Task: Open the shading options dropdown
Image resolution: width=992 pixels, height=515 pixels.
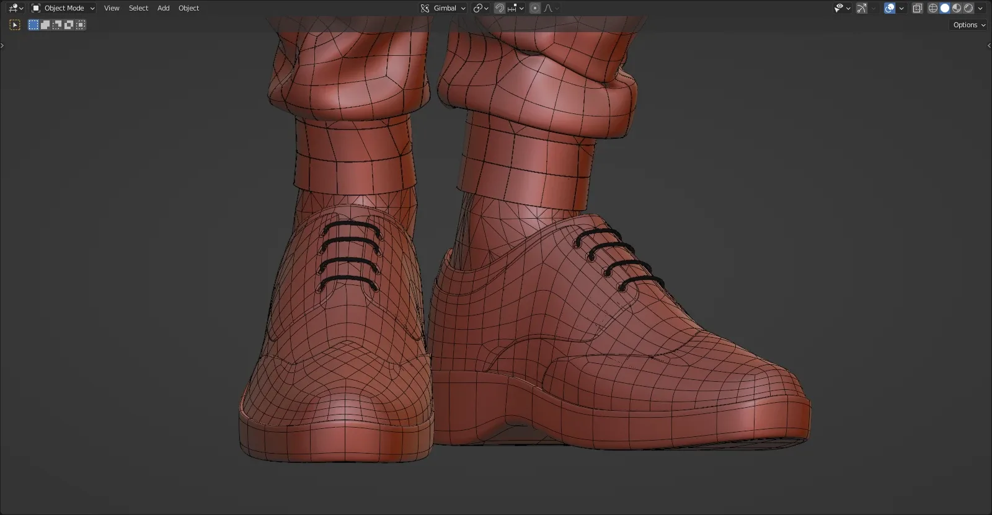Action: [980, 8]
